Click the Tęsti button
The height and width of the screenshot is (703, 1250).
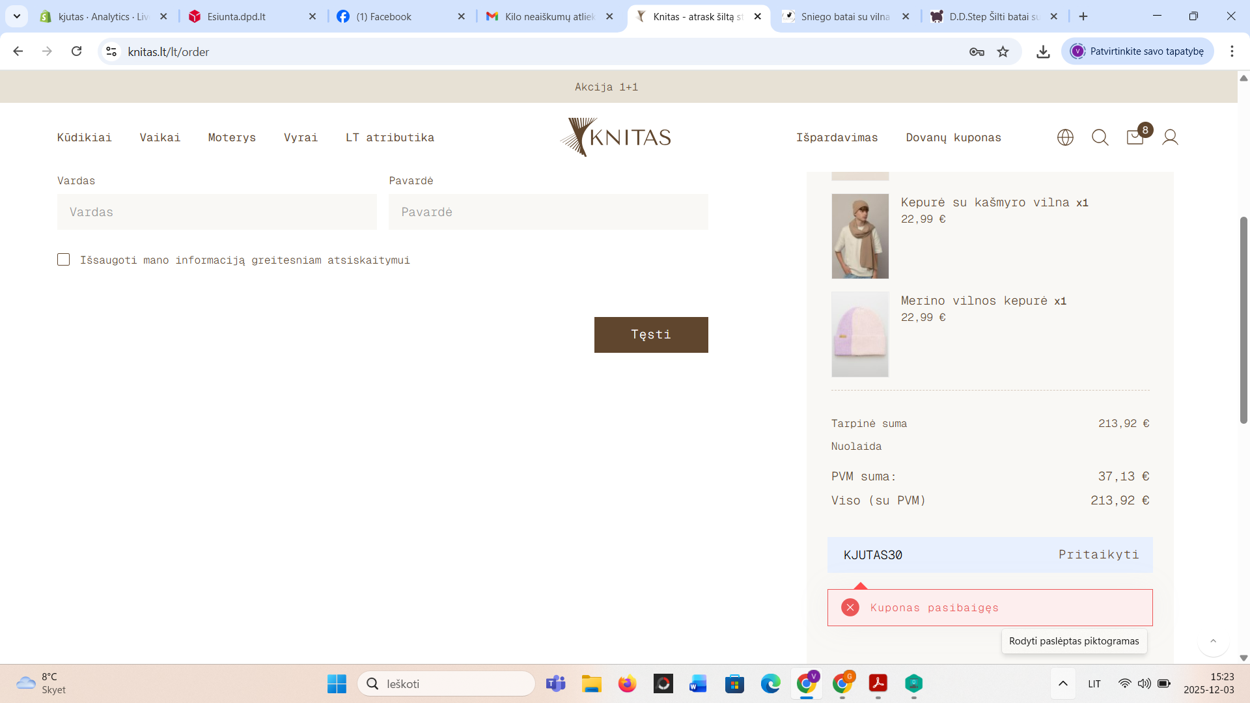tap(650, 335)
